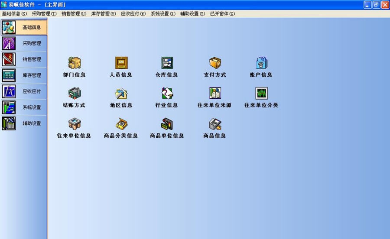Close the 易顺佳软件 window
390x239 pixels.
point(385,5)
